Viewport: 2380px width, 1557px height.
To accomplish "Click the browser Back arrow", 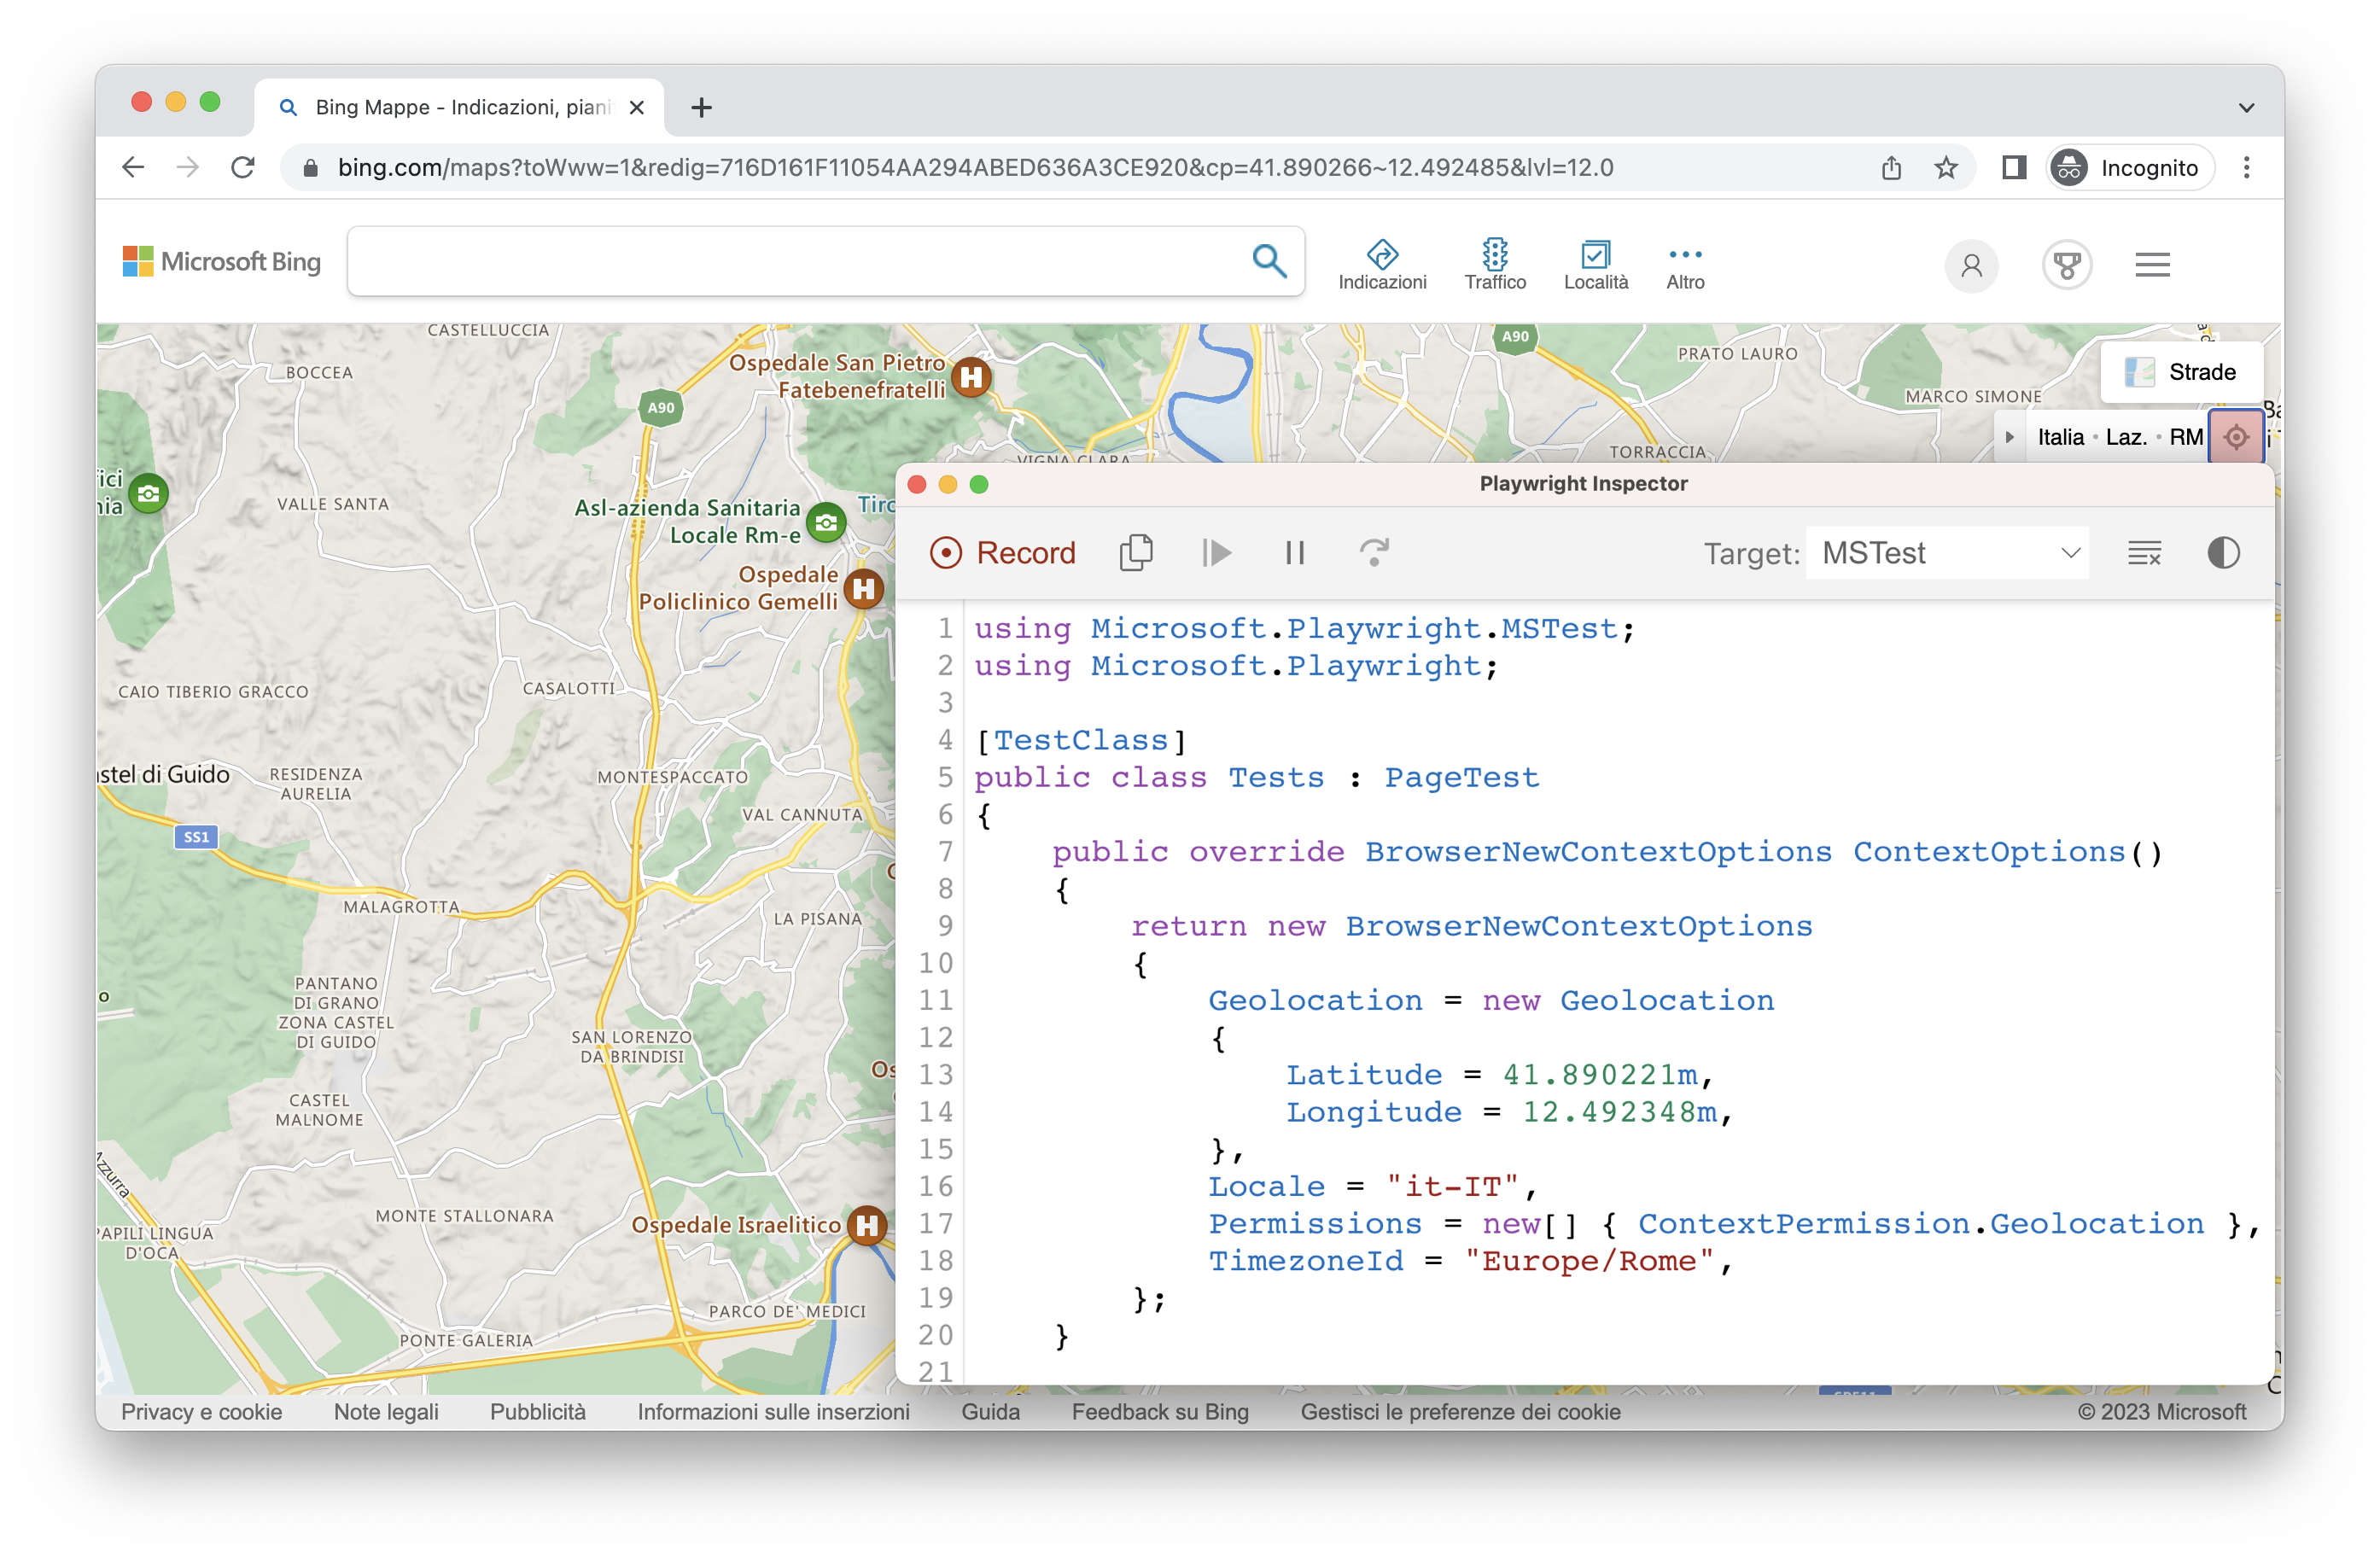I will tap(133, 167).
